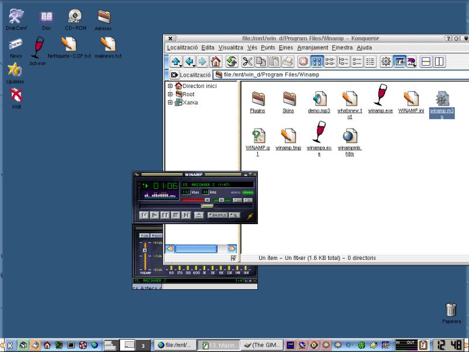Switch to Icon view mode in Konqueror

pyautogui.click(x=317, y=62)
